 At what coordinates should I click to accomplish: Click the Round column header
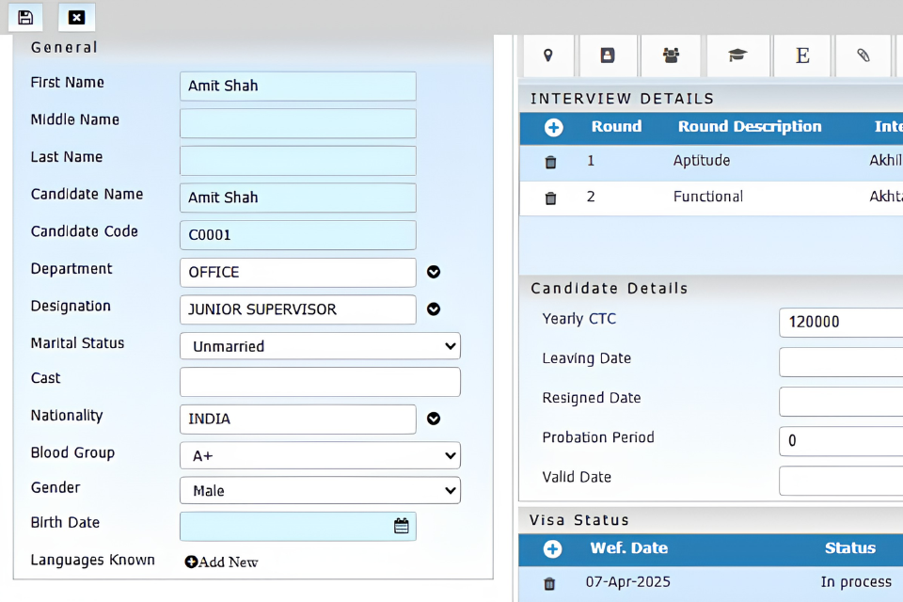click(x=616, y=127)
